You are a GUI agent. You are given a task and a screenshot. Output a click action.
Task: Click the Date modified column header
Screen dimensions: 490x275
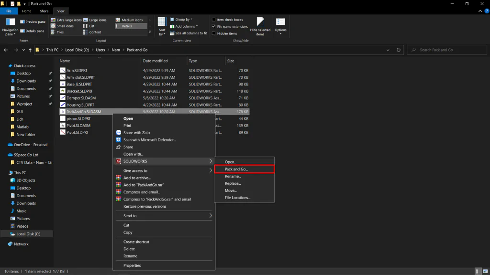point(164,61)
